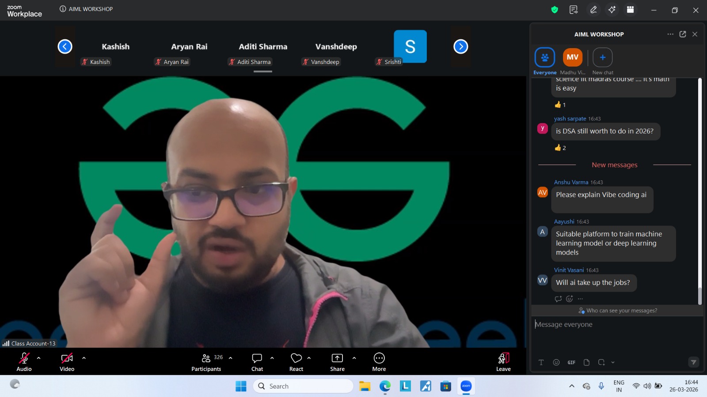Select Srishti's video tile with the S avatar
This screenshot has height=397, width=707.
(x=410, y=47)
